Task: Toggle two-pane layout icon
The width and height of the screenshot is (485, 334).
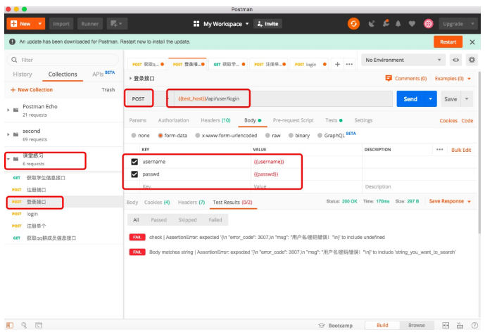Action: click(446, 326)
